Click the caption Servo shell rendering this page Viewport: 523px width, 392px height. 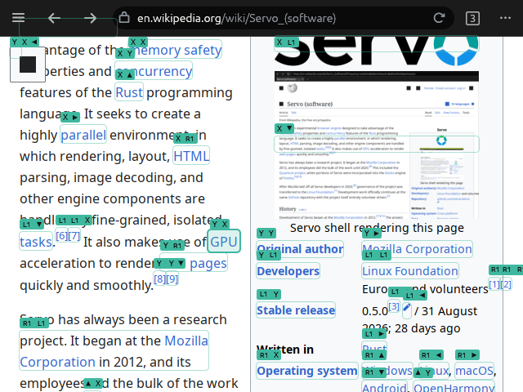pyautogui.click(x=377, y=228)
